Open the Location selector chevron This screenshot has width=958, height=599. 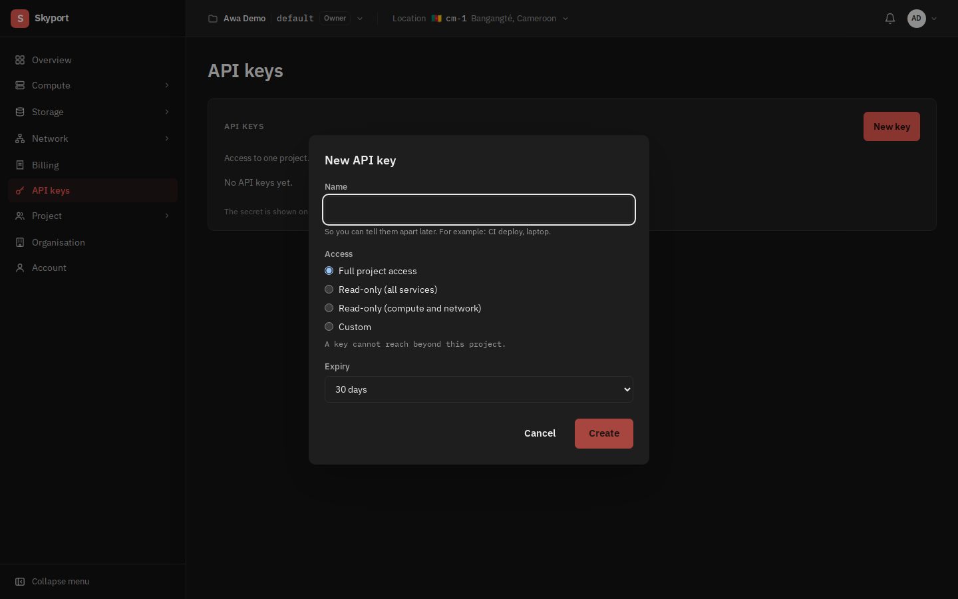pos(565,19)
